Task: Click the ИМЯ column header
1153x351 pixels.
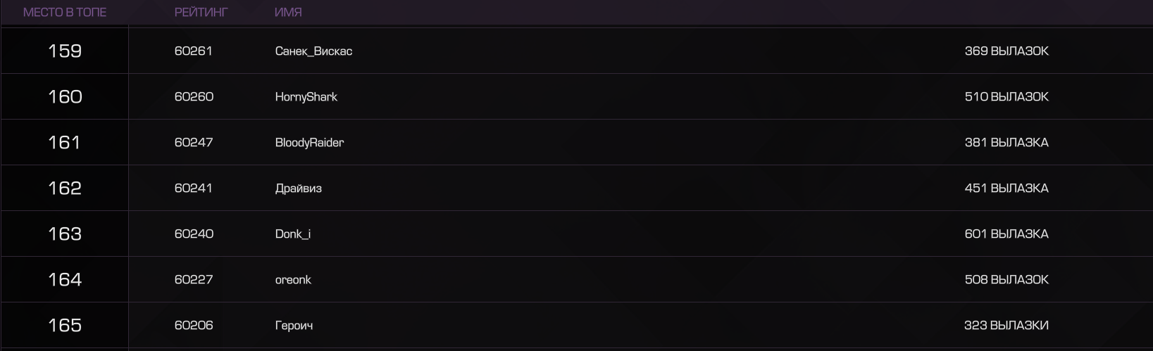Action: click(x=288, y=12)
